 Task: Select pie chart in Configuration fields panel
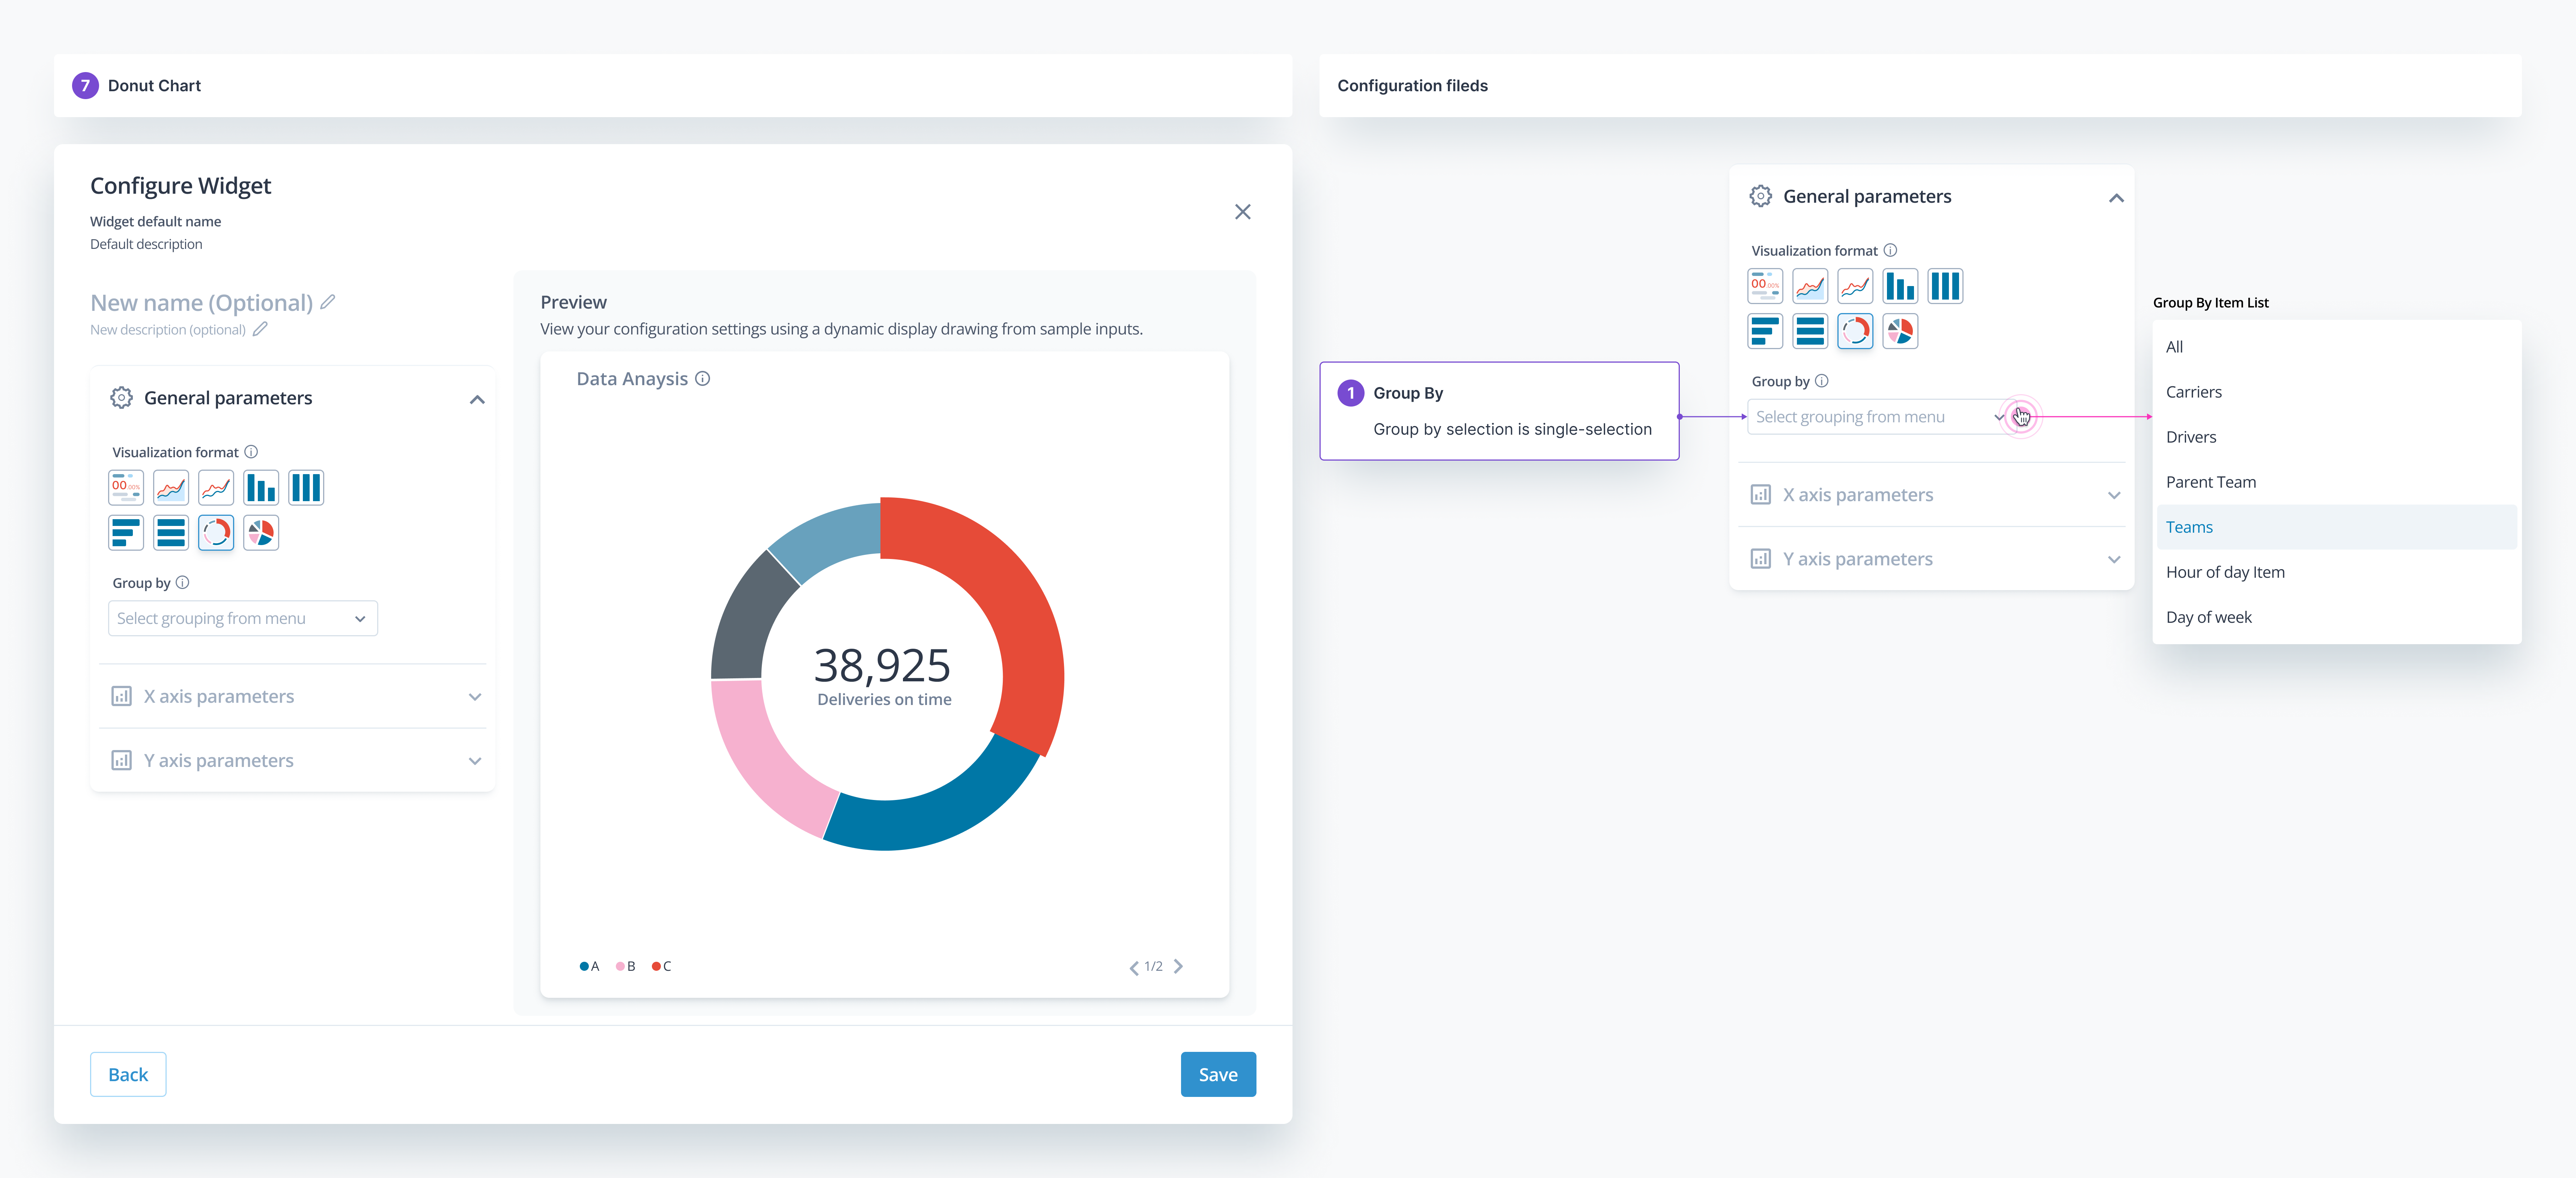1900,332
